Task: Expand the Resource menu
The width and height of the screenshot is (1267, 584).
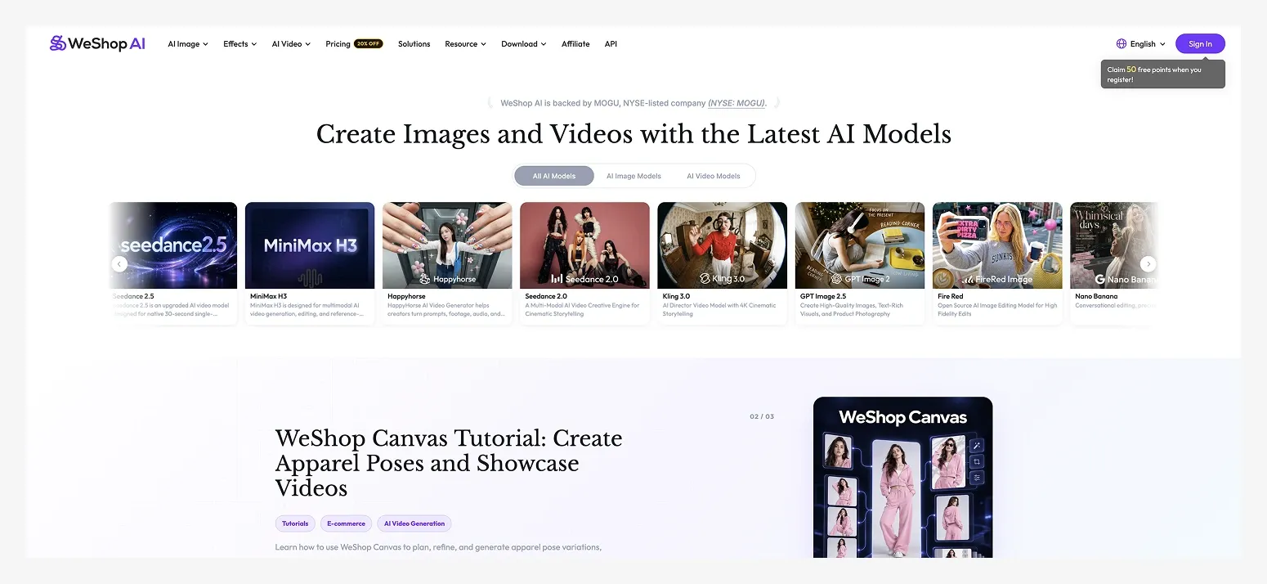Action: (465, 44)
